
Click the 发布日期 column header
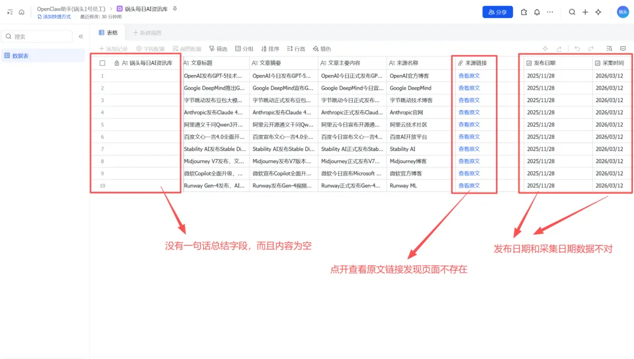[x=558, y=63]
